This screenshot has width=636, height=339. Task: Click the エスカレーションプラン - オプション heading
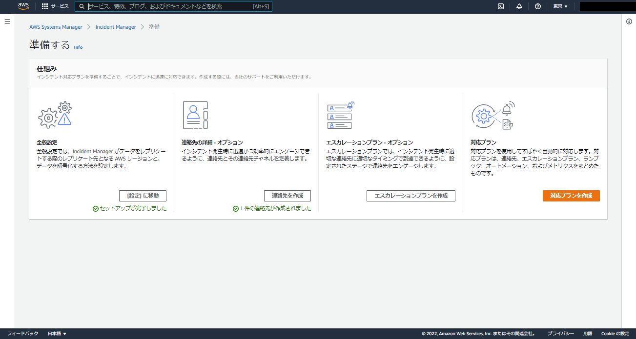[369, 142]
